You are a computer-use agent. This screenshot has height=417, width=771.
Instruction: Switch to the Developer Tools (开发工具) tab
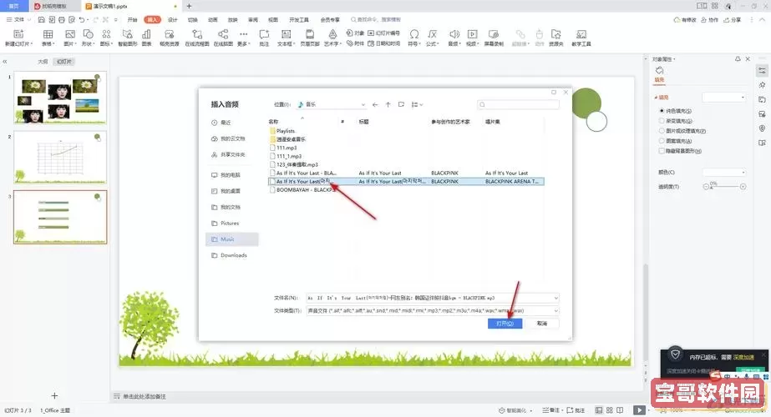(x=299, y=20)
